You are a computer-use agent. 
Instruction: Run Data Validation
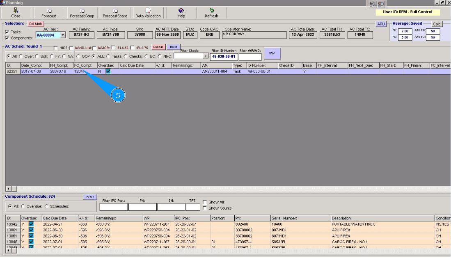pyautogui.click(x=148, y=13)
